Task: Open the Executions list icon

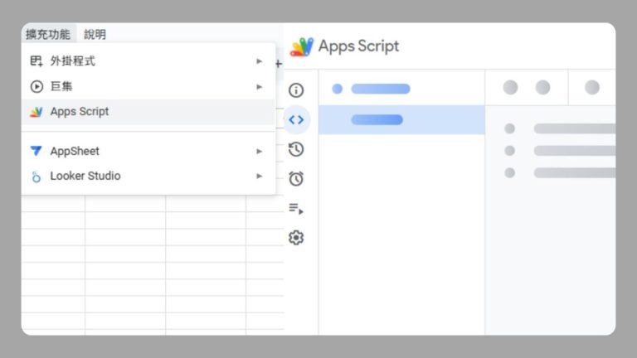Action: tap(296, 209)
